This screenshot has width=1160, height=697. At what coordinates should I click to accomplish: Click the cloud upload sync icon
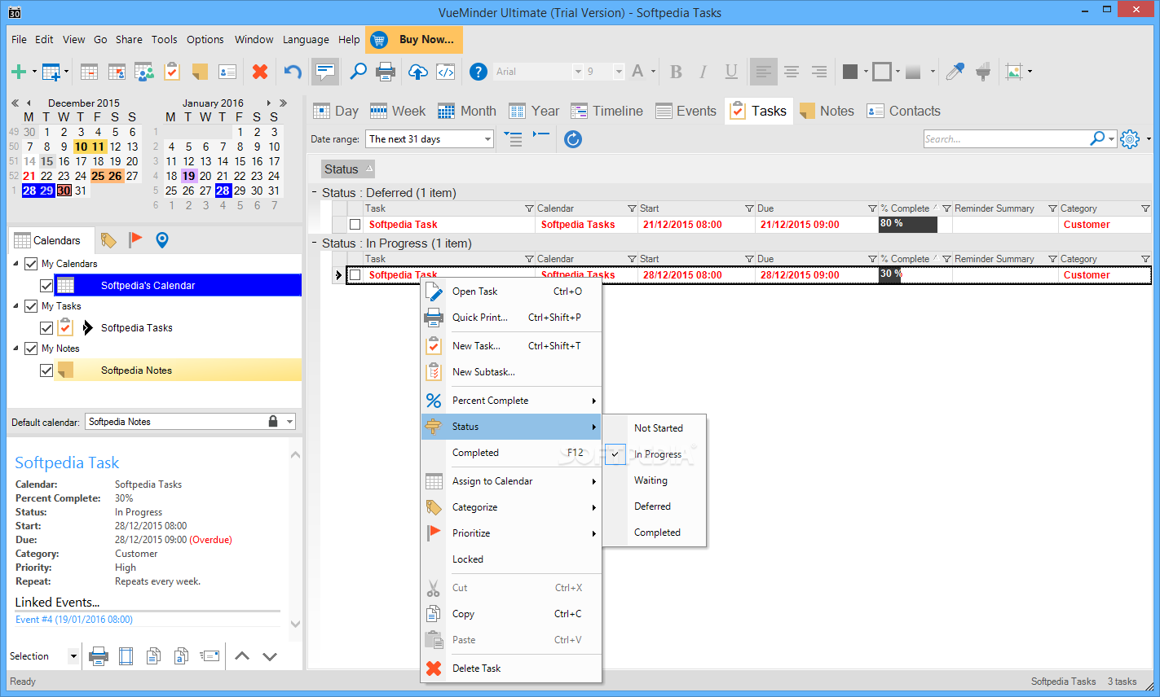(x=417, y=72)
